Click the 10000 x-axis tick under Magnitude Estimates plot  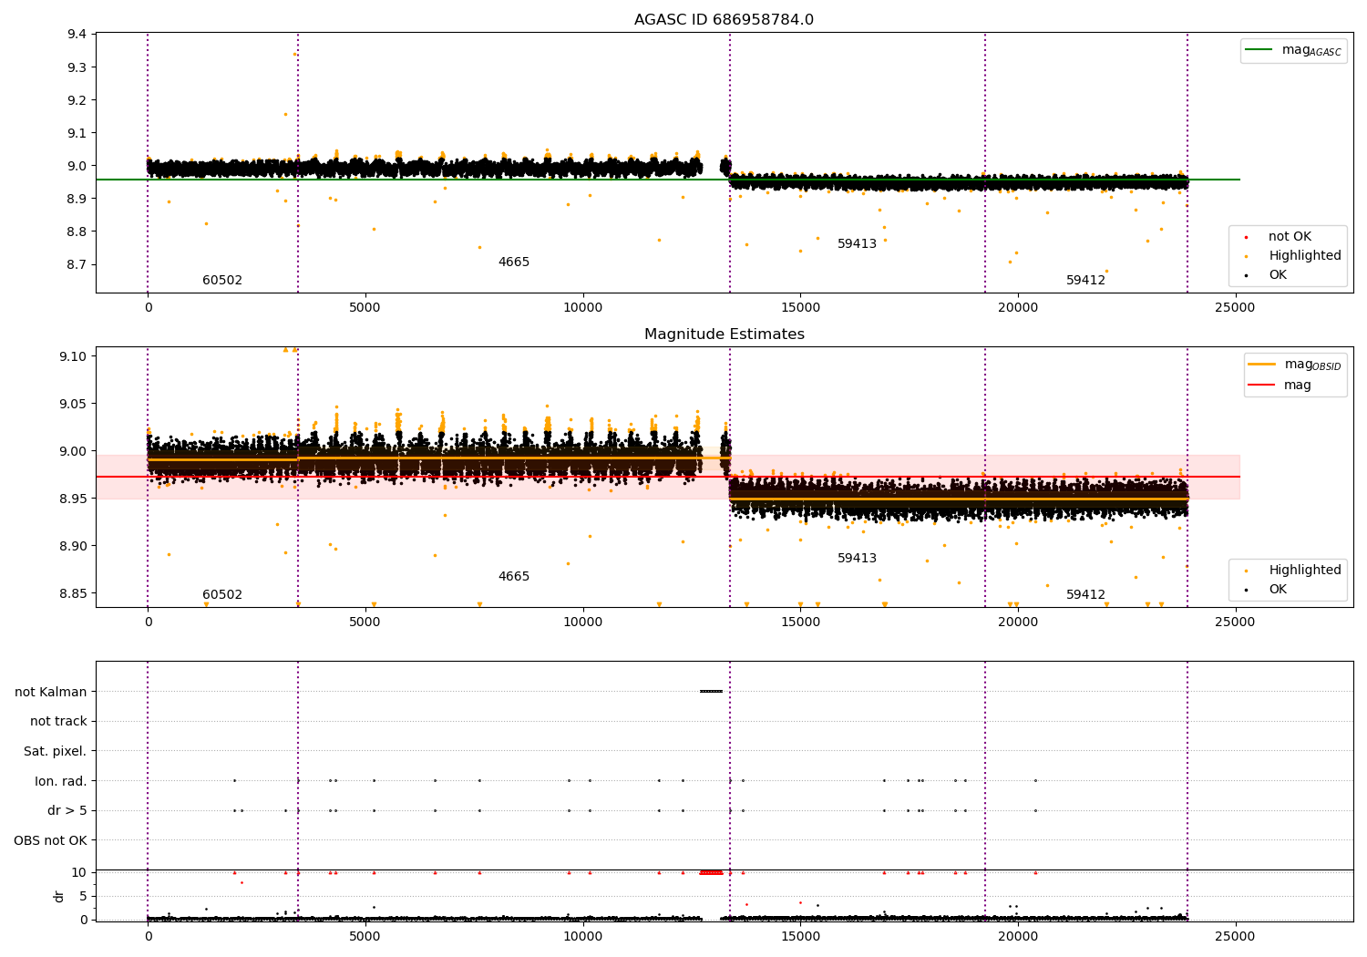click(x=582, y=623)
